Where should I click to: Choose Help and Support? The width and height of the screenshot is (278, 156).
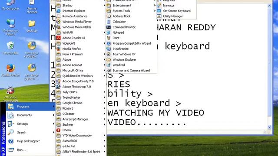coord(31,141)
